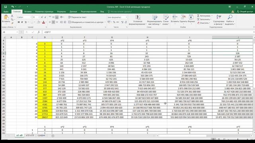255x143 pixels.
Task: Open the Файл menu
Action: pos(6,12)
